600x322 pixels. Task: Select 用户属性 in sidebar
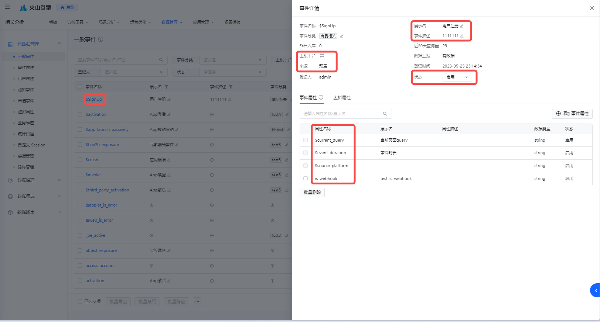(x=26, y=79)
